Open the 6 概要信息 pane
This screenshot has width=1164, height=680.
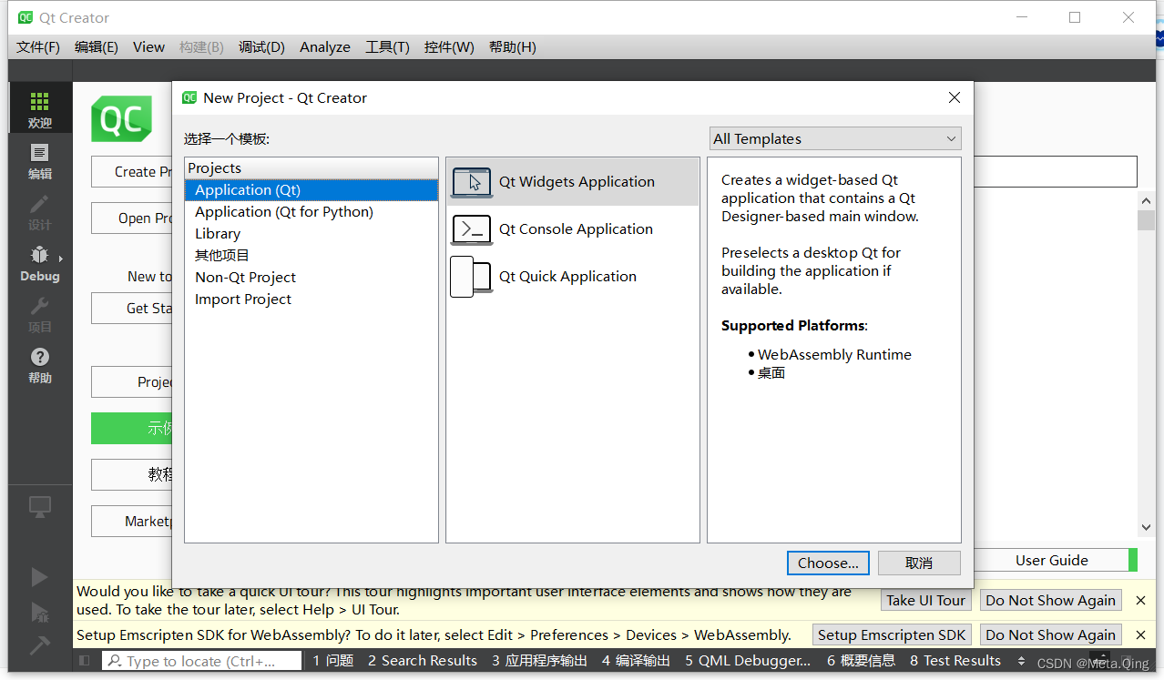pos(861,661)
